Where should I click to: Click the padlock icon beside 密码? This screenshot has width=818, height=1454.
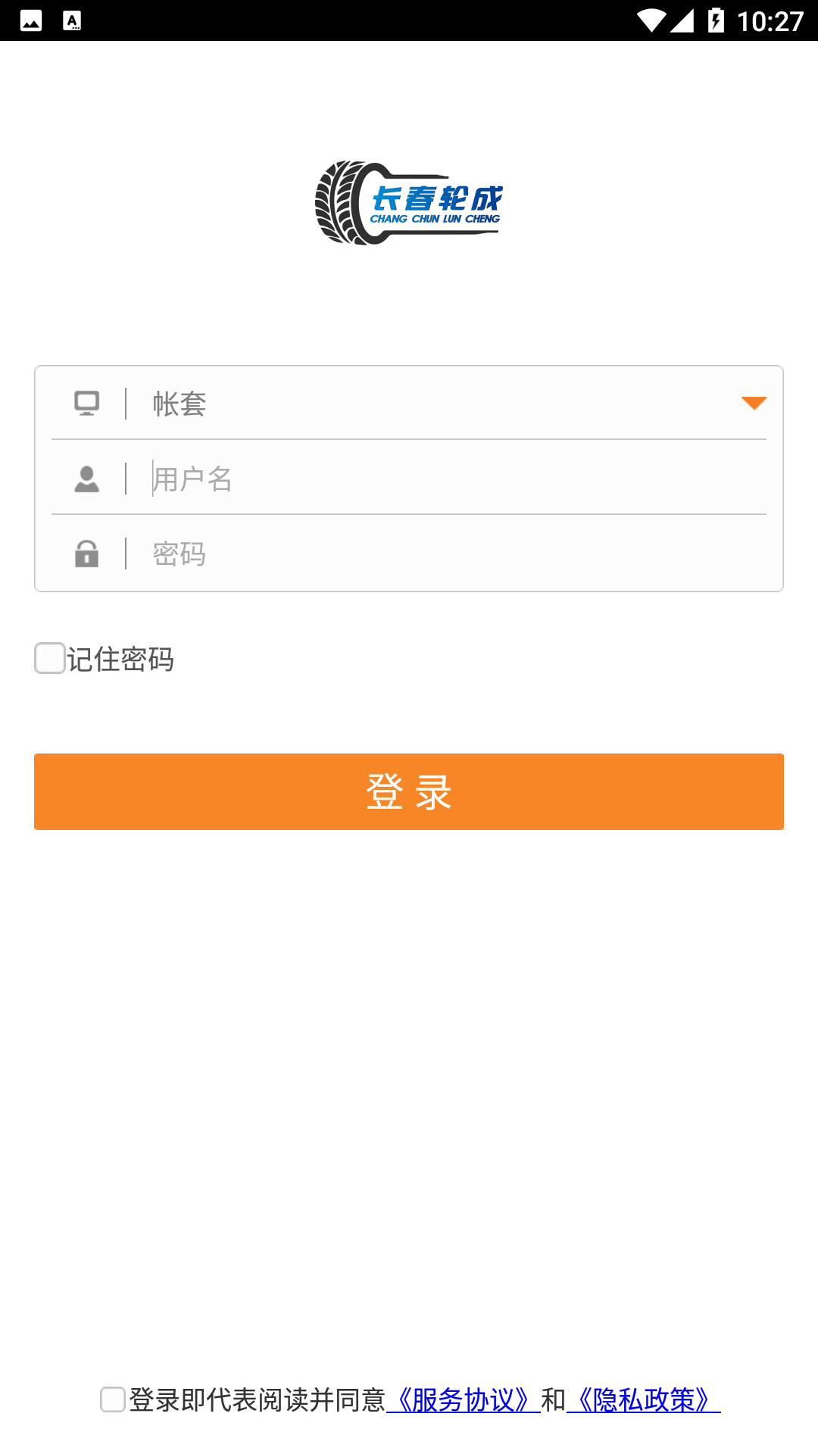(87, 554)
